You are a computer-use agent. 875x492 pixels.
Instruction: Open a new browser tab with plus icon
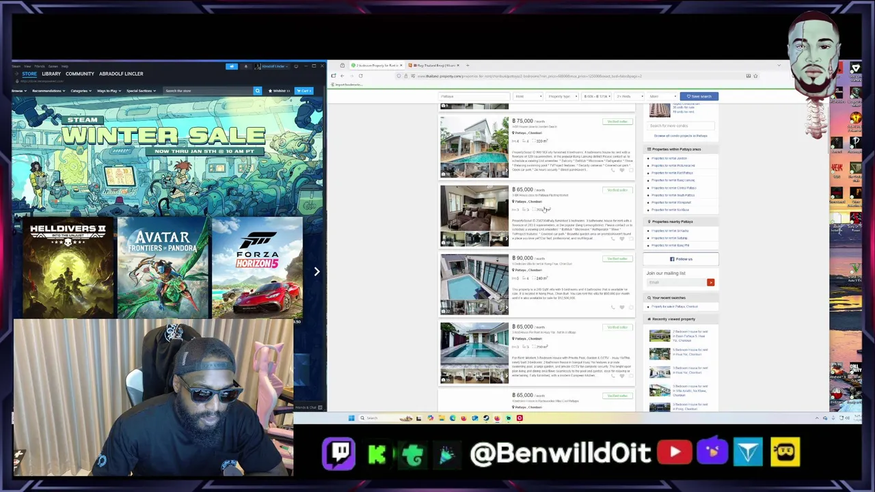tap(468, 66)
